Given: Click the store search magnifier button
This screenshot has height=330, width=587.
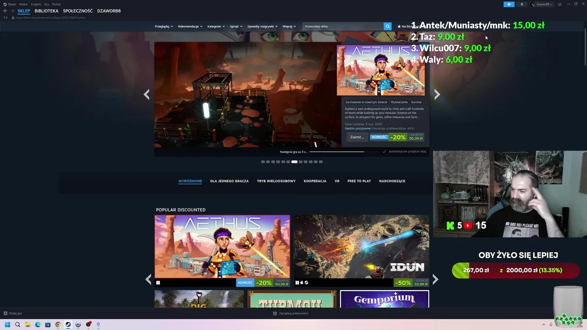Looking at the screenshot, I should (388, 26).
